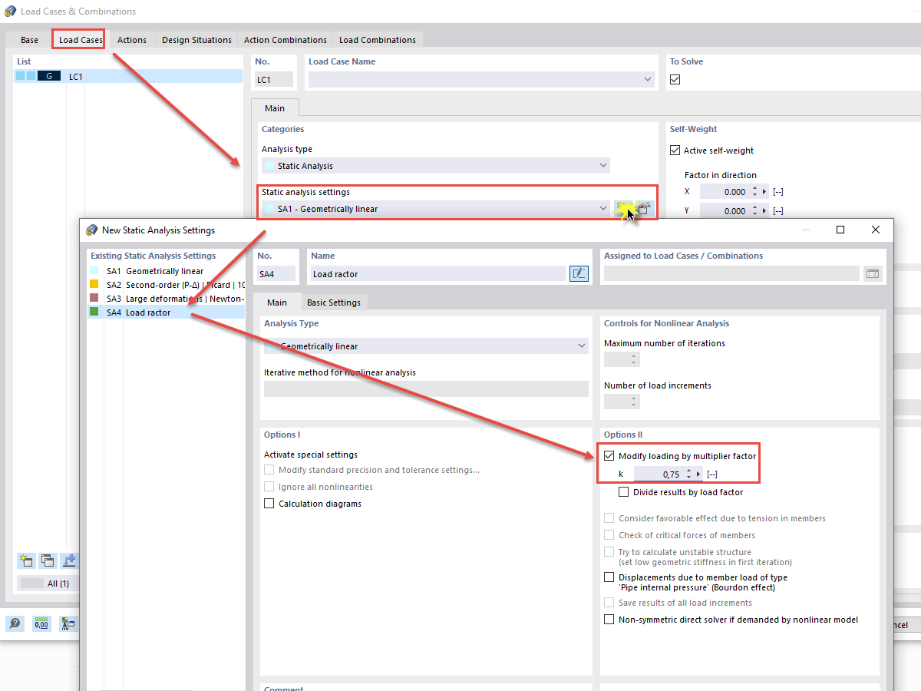Enable Calculation diagrams checkbox
921x691 pixels.
269,504
